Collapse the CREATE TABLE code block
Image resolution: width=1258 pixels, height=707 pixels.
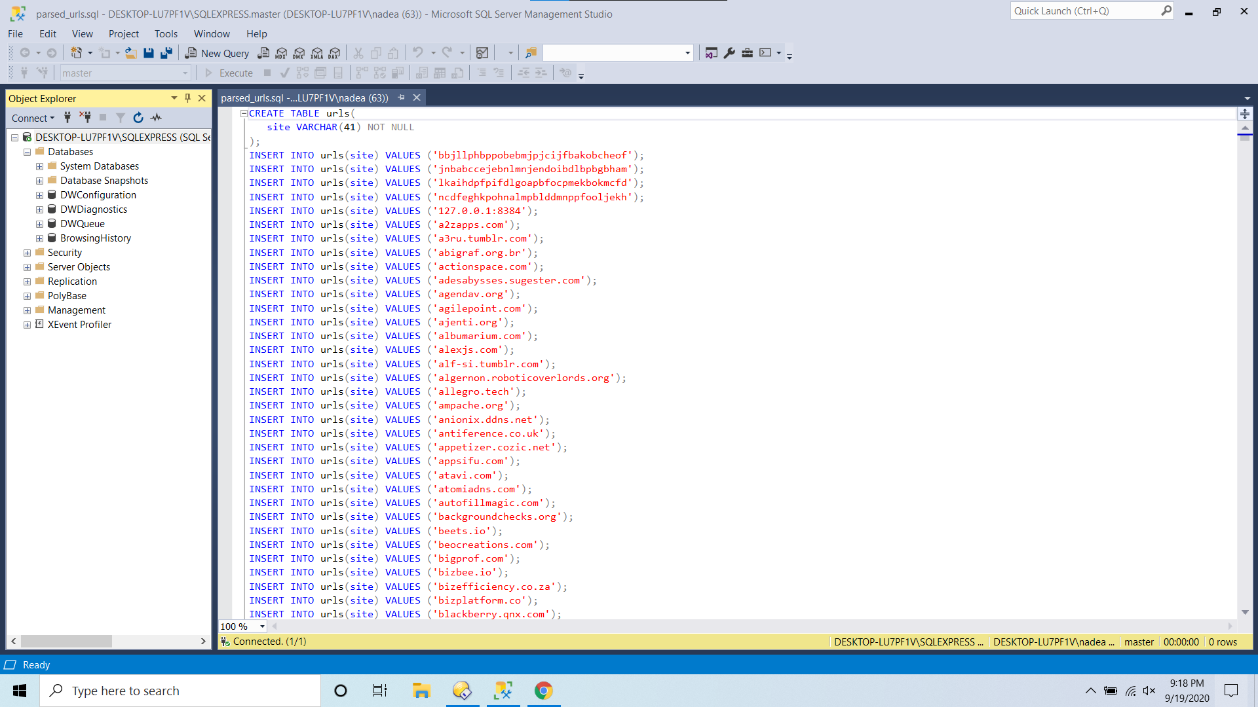click(244, 113)
